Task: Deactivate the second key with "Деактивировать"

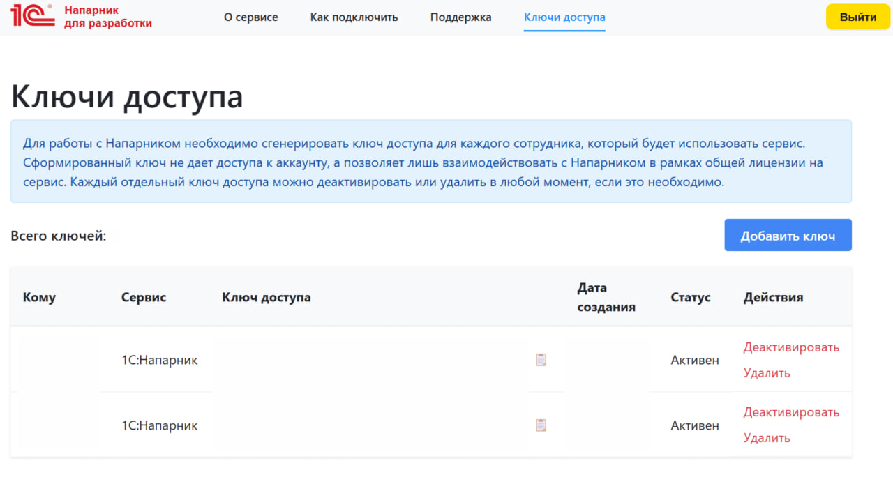Action: coord(791,412)
